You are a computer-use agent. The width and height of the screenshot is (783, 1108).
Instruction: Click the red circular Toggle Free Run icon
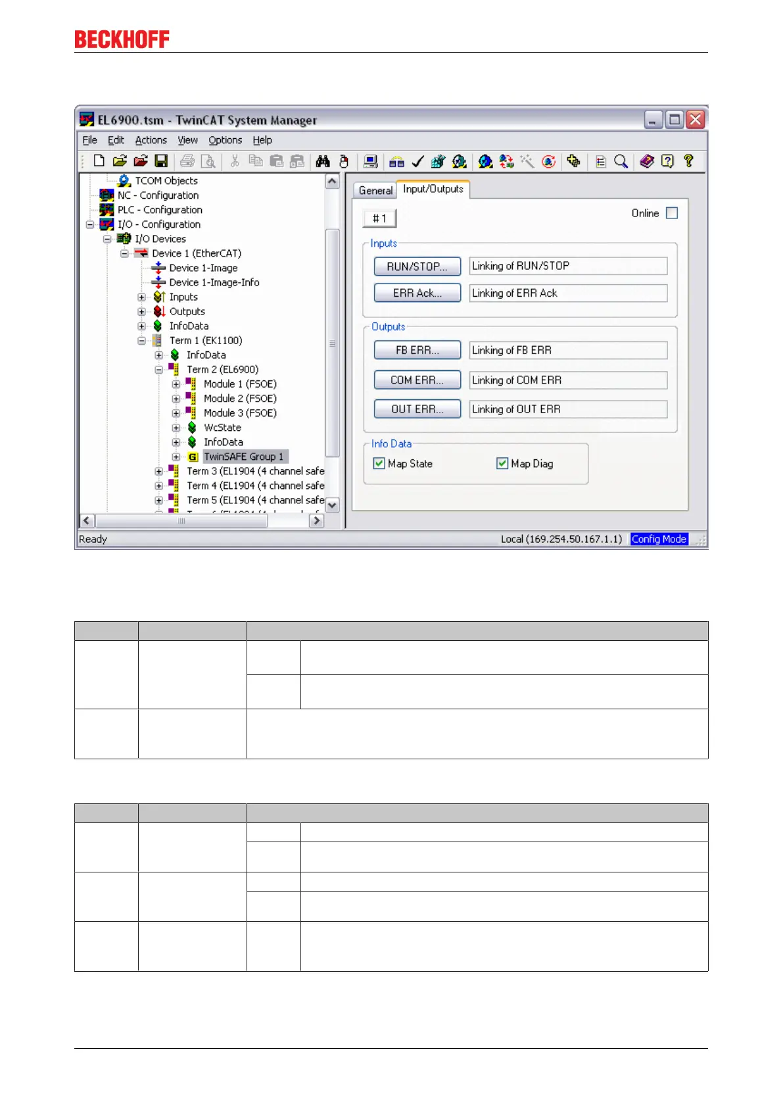tap(548, 161)
